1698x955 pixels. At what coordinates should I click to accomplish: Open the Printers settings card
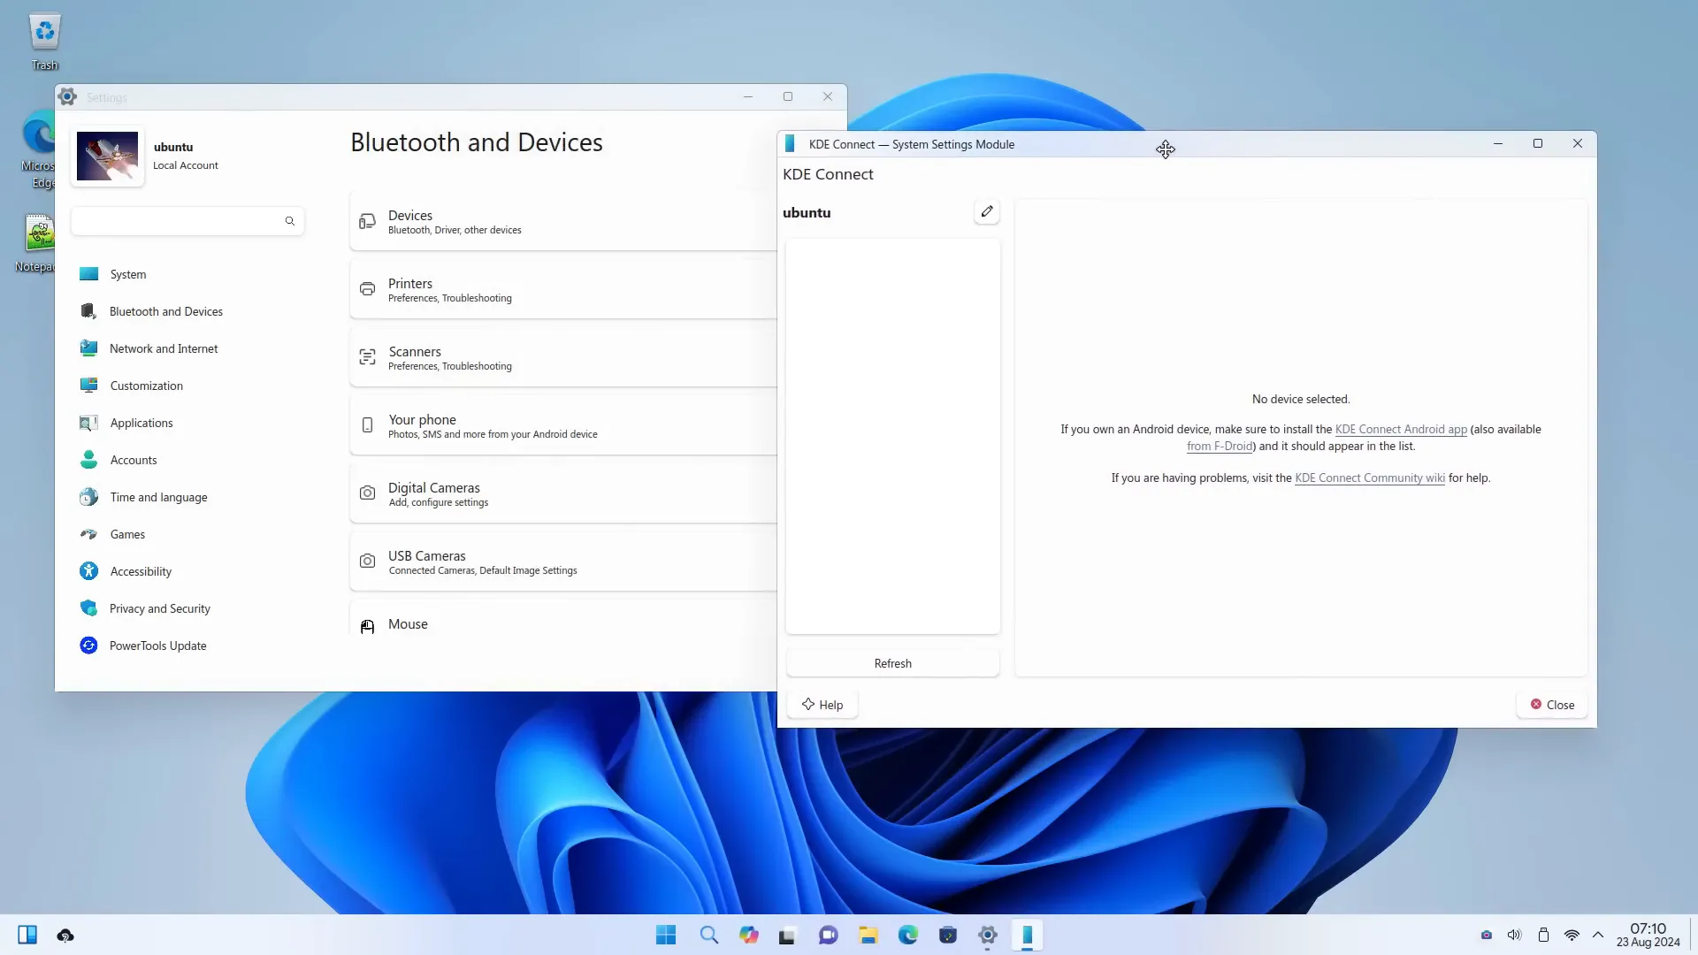pyautogui.click(x=563, y=289)
